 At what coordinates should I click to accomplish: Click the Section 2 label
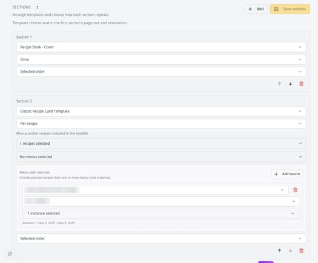24,101
